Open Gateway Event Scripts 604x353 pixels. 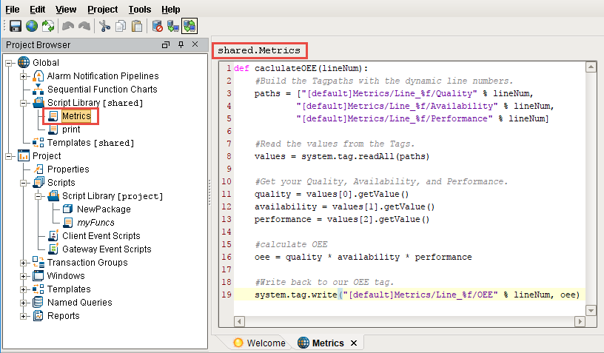107,249
